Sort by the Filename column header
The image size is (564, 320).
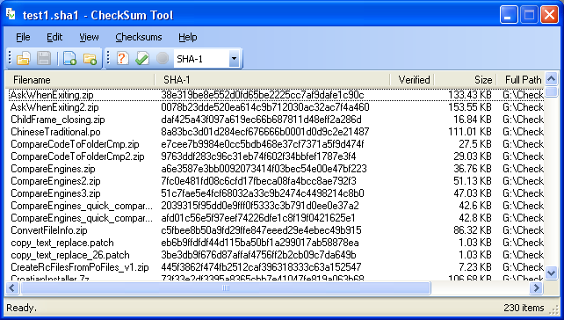pyautogui.click(x=80, y=79)
